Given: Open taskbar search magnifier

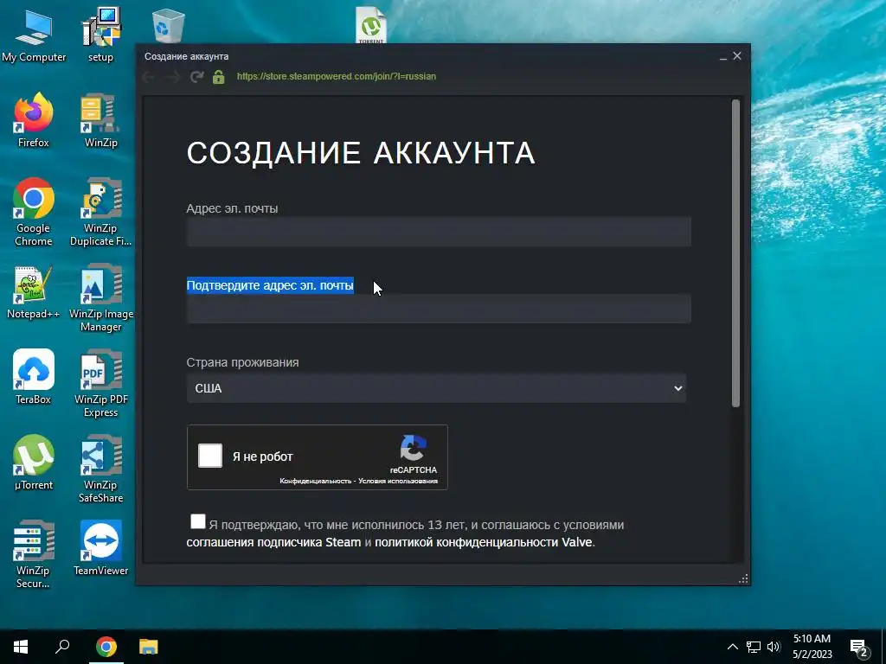Looking at the screenshot, I should pos(62,647).
